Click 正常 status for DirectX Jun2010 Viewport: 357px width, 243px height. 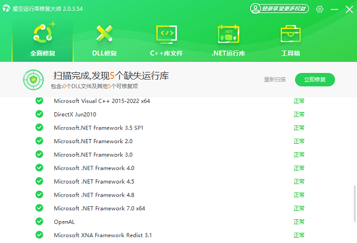coord(299,114)
